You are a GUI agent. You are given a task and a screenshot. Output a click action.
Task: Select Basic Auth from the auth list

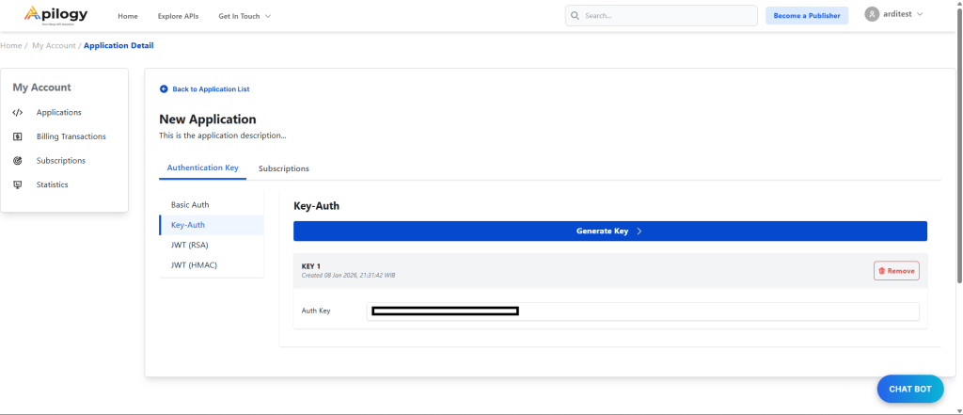coord(190,204)
